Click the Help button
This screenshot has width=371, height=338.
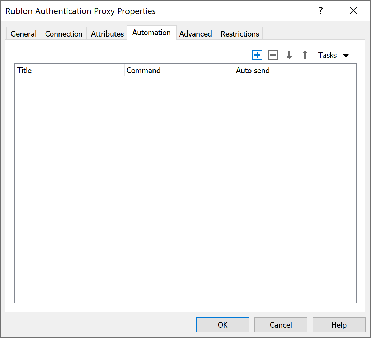[339, 325]
